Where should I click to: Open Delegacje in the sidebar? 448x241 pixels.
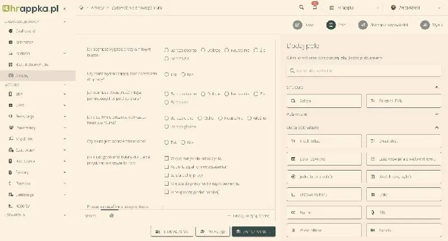[25, 195]
